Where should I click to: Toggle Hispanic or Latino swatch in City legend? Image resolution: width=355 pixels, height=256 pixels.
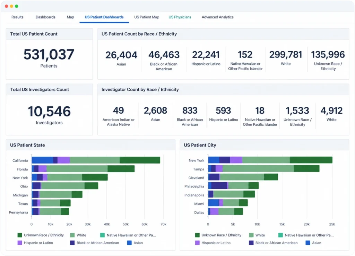pos(197,243)
